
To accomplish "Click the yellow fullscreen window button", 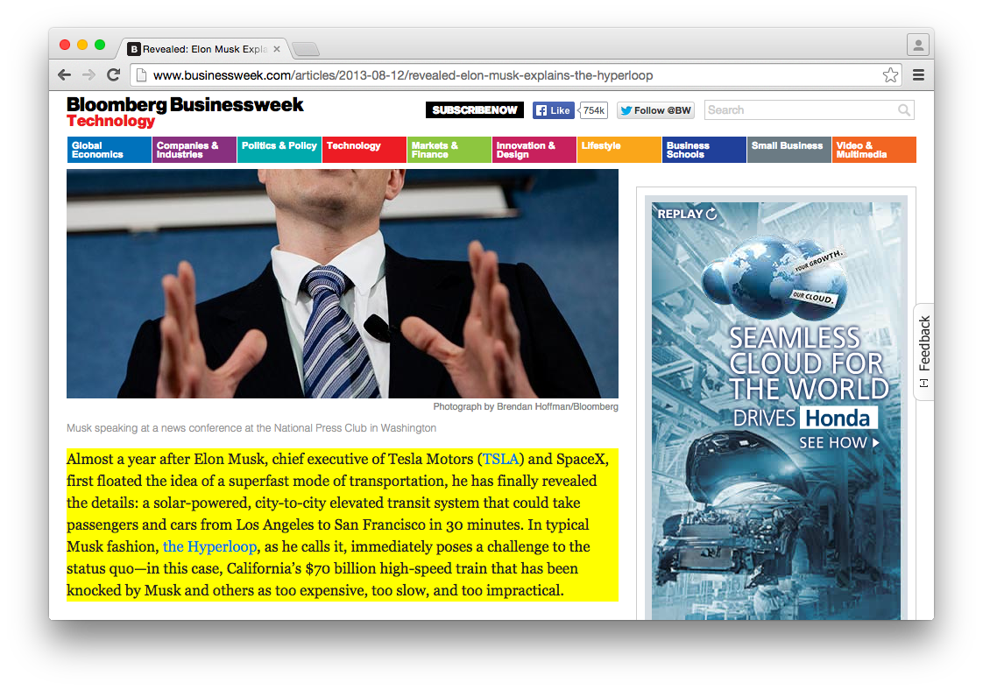I will coord(82,45).
